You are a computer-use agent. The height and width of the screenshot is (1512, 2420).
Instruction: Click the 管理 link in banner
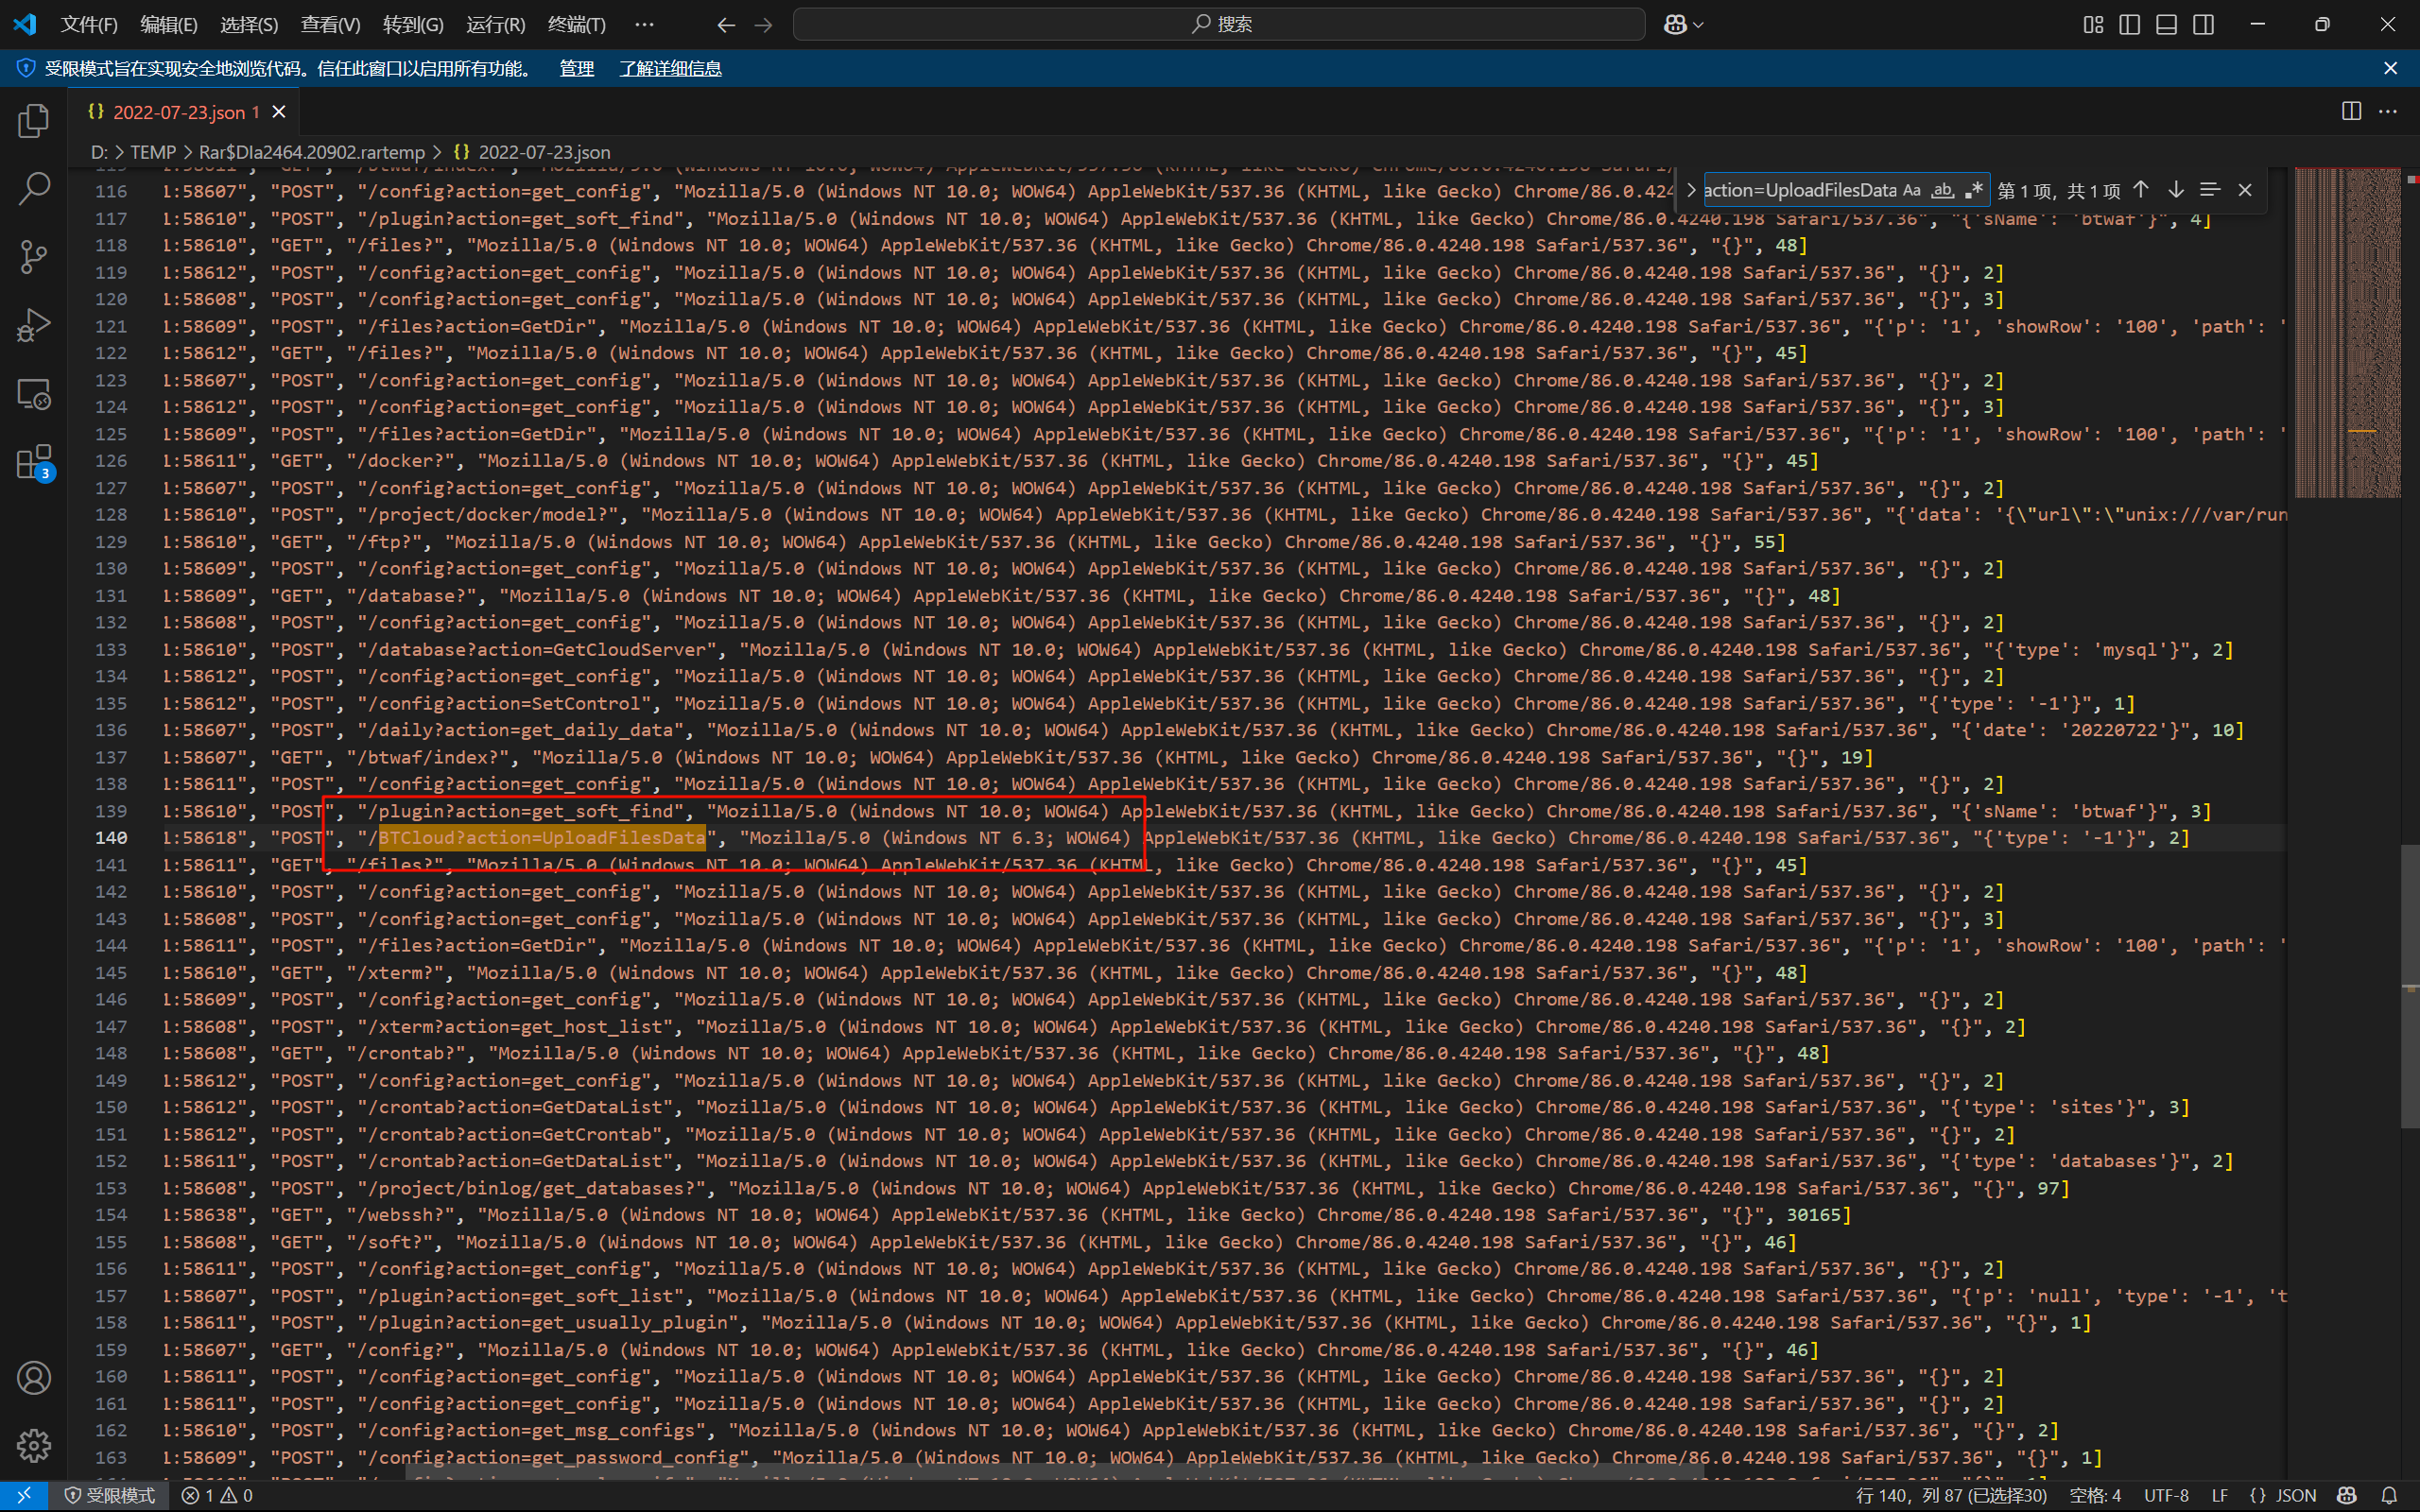(576, 68)
